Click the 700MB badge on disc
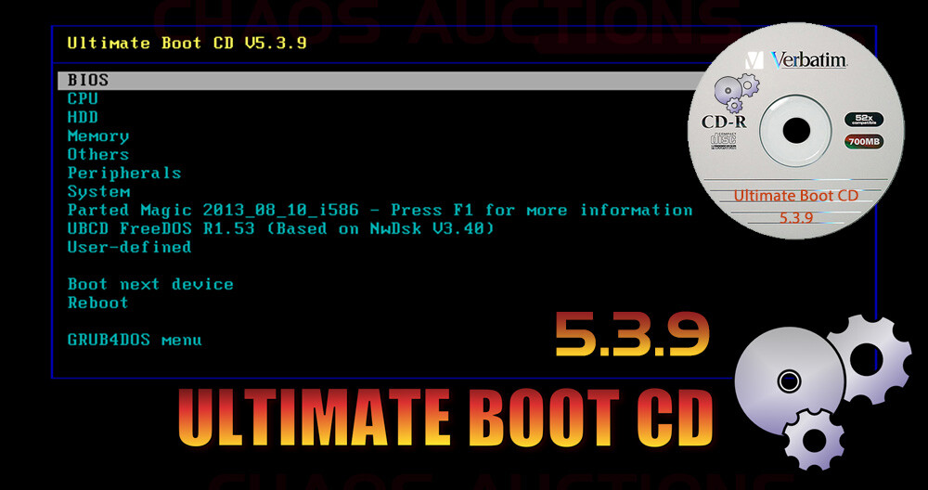Screen dimensions: 928x490 click(863, 142)
